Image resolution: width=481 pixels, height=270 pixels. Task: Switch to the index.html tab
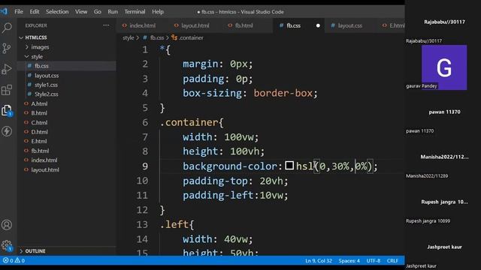(x=142, y=25)
